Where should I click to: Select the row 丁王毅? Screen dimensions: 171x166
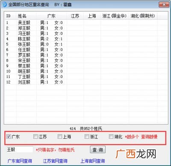click(86, 77)
